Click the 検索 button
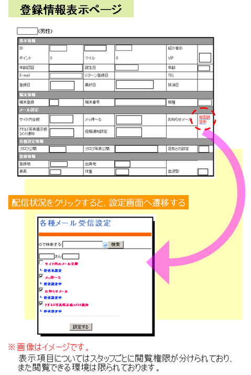 tap(115, 244)
